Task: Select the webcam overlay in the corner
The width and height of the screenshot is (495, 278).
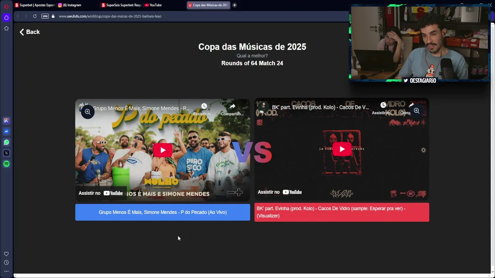Action: pyautogui.click(x=420, y=44)
